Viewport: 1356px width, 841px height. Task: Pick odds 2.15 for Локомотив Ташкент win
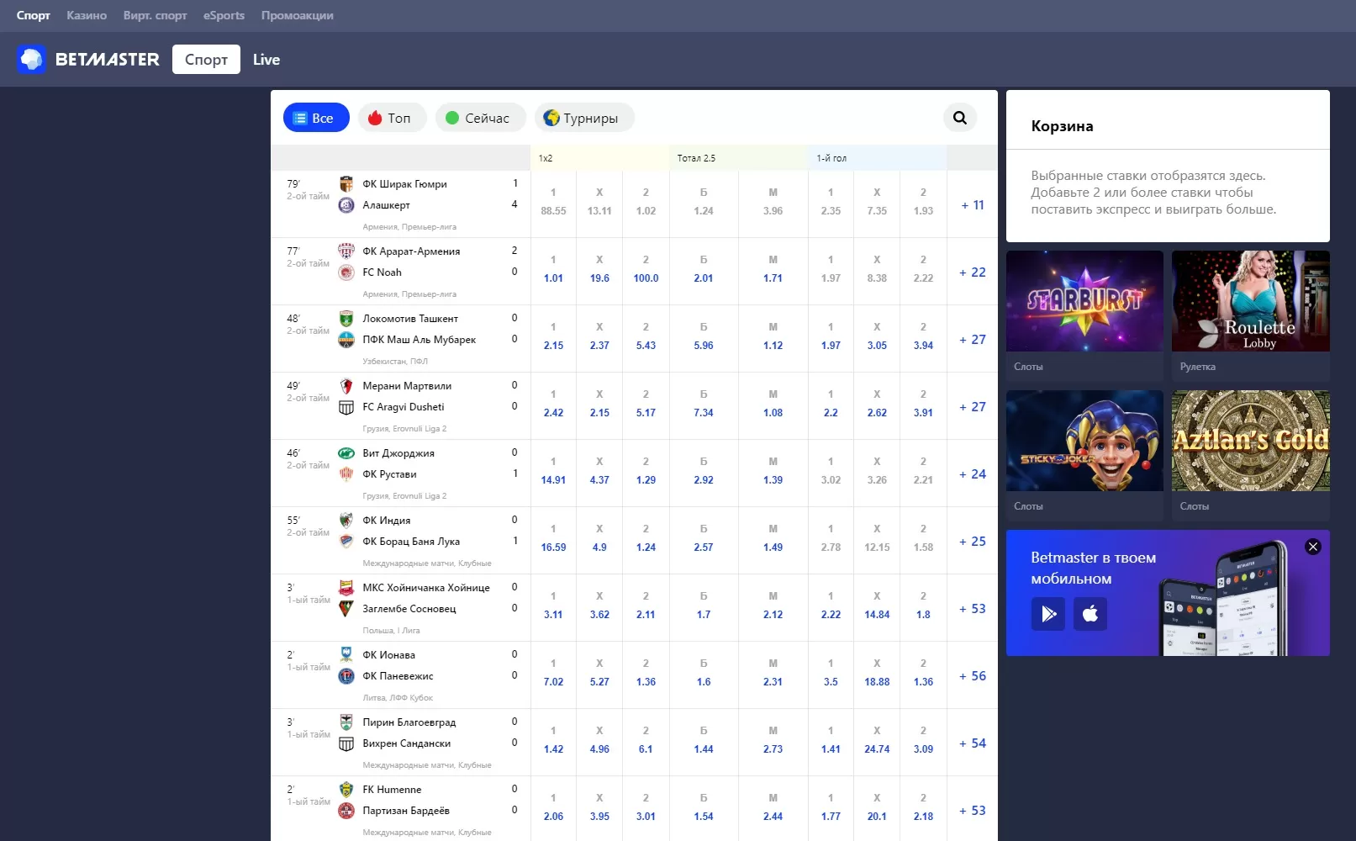point(553,337)
